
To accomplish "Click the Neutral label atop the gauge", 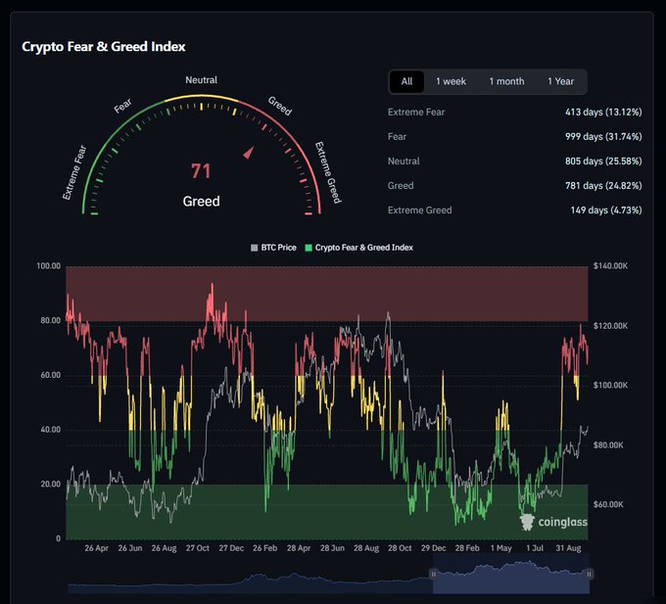I will pyautogui.click(x=202, y=80).
